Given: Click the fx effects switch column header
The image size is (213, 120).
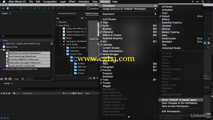Looking at the screenshot, I should [x=71, y=93].
